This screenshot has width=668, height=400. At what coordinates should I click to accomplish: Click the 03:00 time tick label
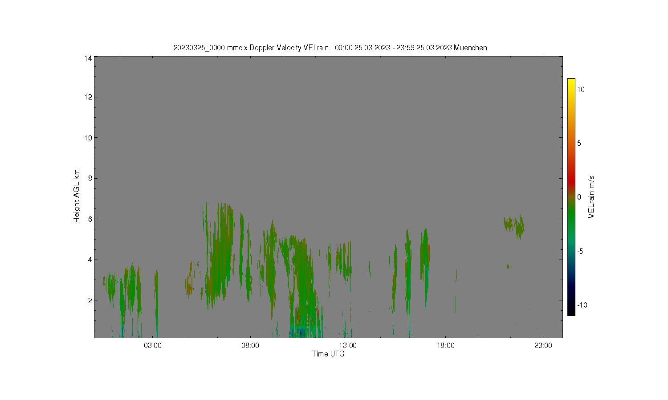click(153, 346)
